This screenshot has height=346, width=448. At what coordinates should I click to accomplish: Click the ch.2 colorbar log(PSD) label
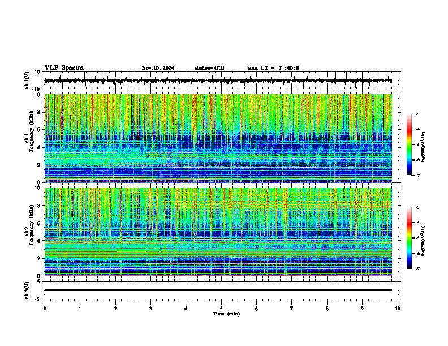[423, 240]
